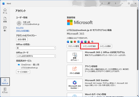Click the PowerPoint app icon in the product list
Screen dimensions: 139x97
[75, 42]
